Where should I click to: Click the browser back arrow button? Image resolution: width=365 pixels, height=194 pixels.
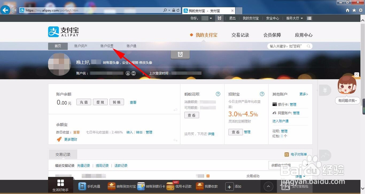[x=5, y=10]
